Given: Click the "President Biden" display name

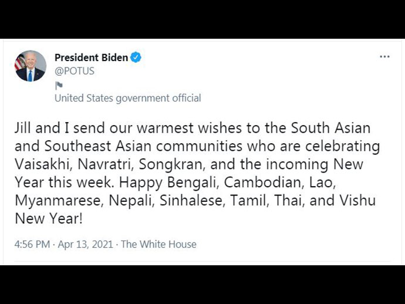Looking at the screenshot, I should pyautogui.click(x=91, y=58).
